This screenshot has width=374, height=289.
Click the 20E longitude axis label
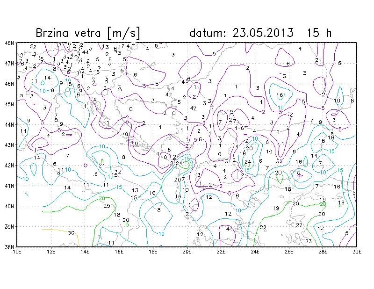[x=187, y=252]
